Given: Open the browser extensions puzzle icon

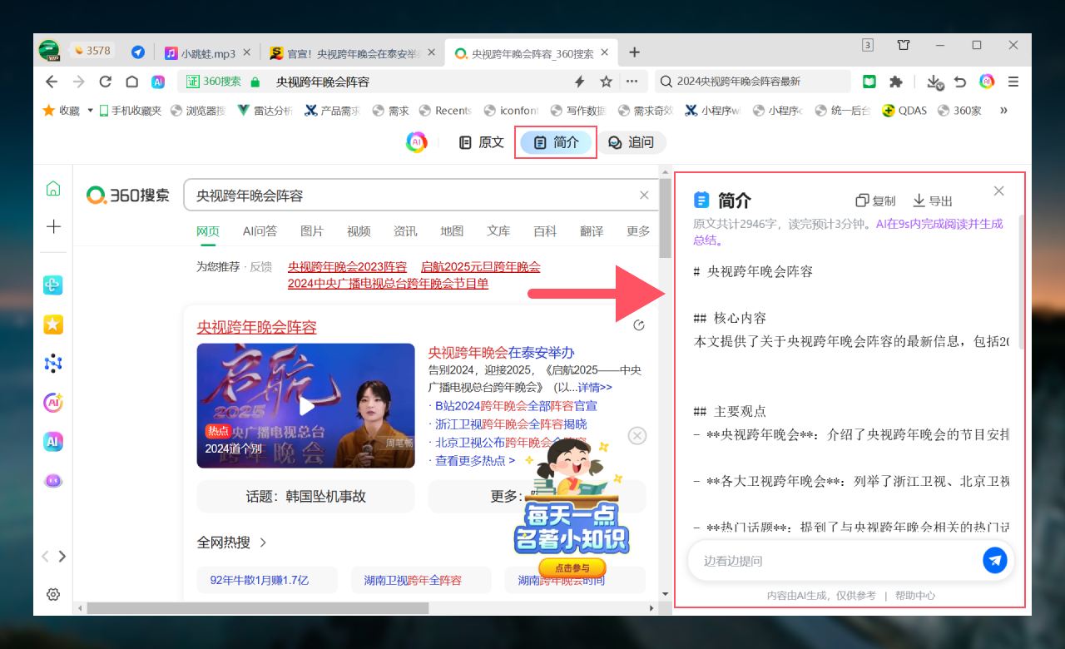Looking at the screenshot, I should [896, 82].
